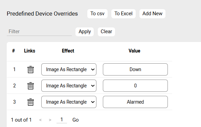Go to previous page with < arrow
This screenshot has width=201, height=127.
pyautogui.click(x=40, y=120)
